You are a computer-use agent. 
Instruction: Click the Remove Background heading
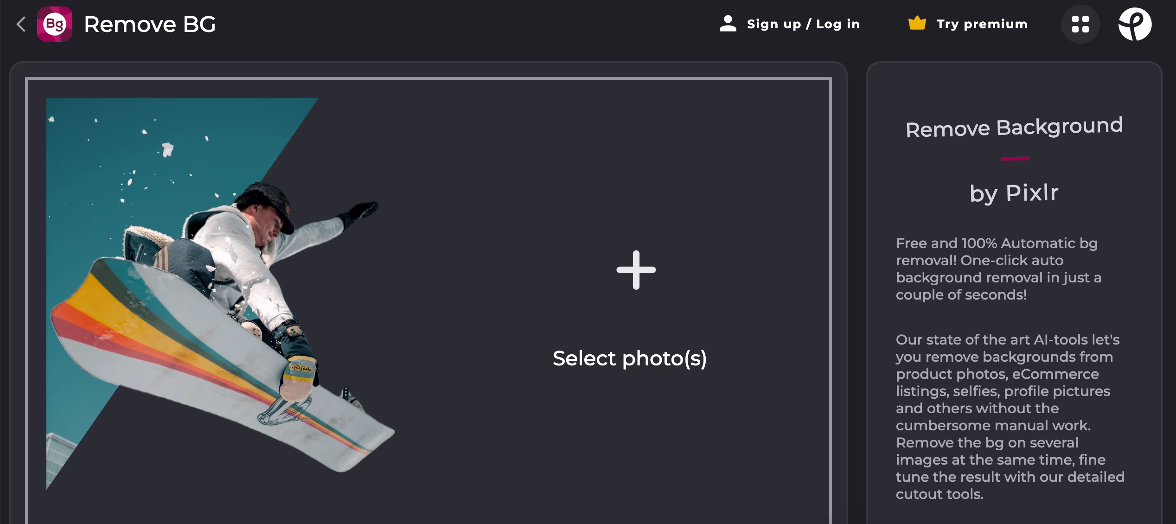[x=1014, y=128]
